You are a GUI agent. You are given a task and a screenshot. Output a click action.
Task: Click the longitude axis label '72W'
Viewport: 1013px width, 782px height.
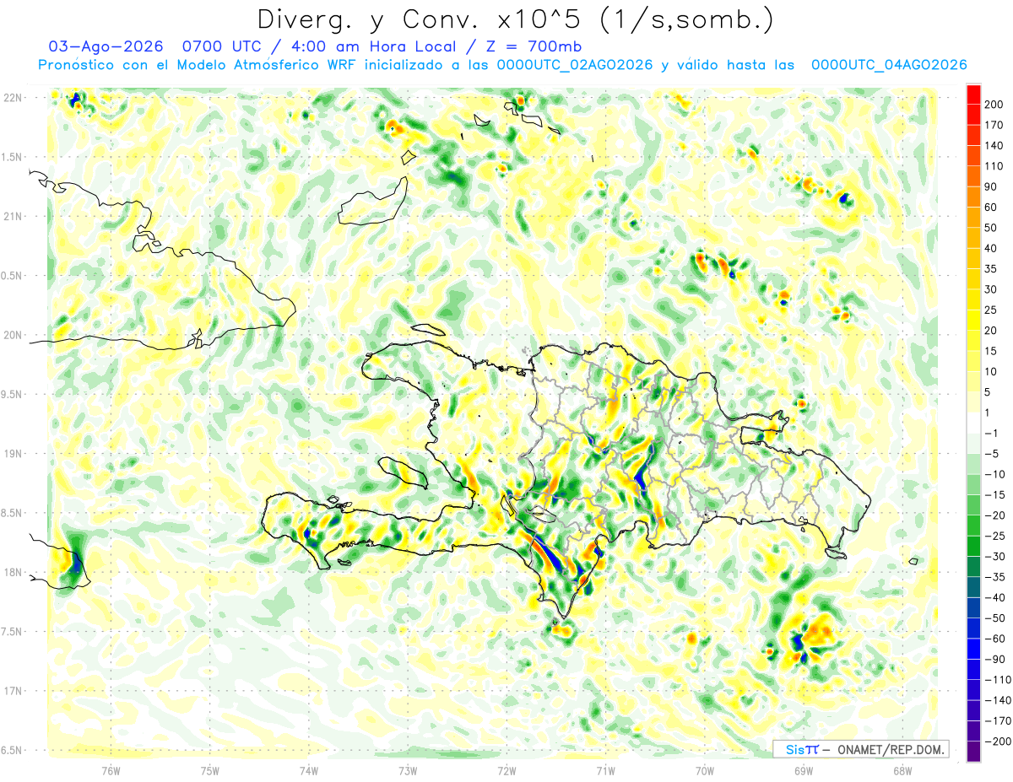click(x=506, y=771)
